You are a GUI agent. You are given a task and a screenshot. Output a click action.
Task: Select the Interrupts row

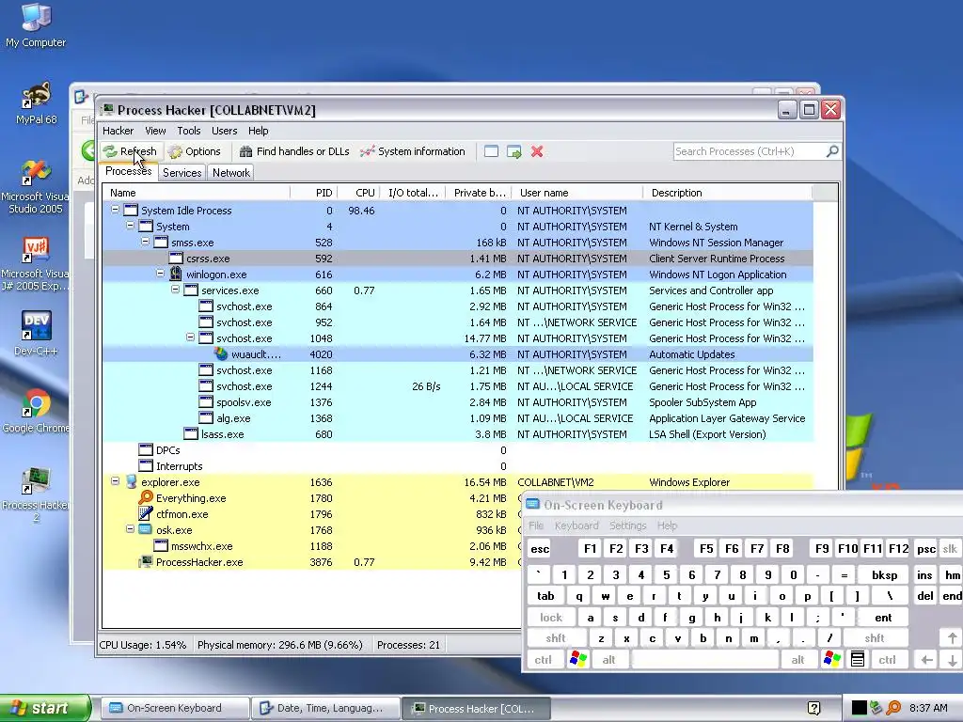(458, 466)
